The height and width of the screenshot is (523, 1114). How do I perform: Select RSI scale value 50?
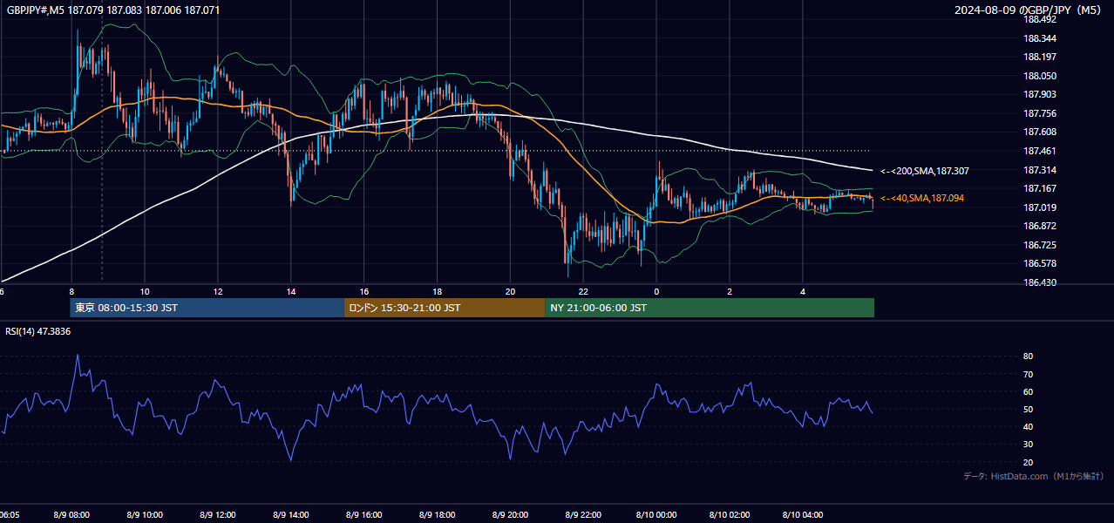coord(1029,409)
